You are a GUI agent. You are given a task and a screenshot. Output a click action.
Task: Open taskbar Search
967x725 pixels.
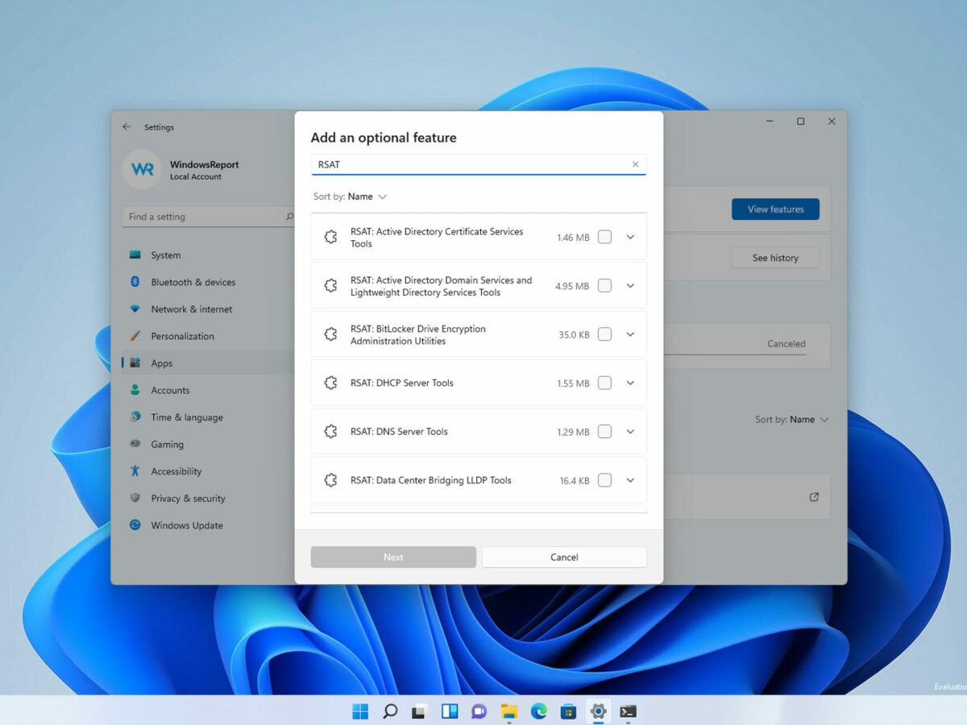(390, 711)
